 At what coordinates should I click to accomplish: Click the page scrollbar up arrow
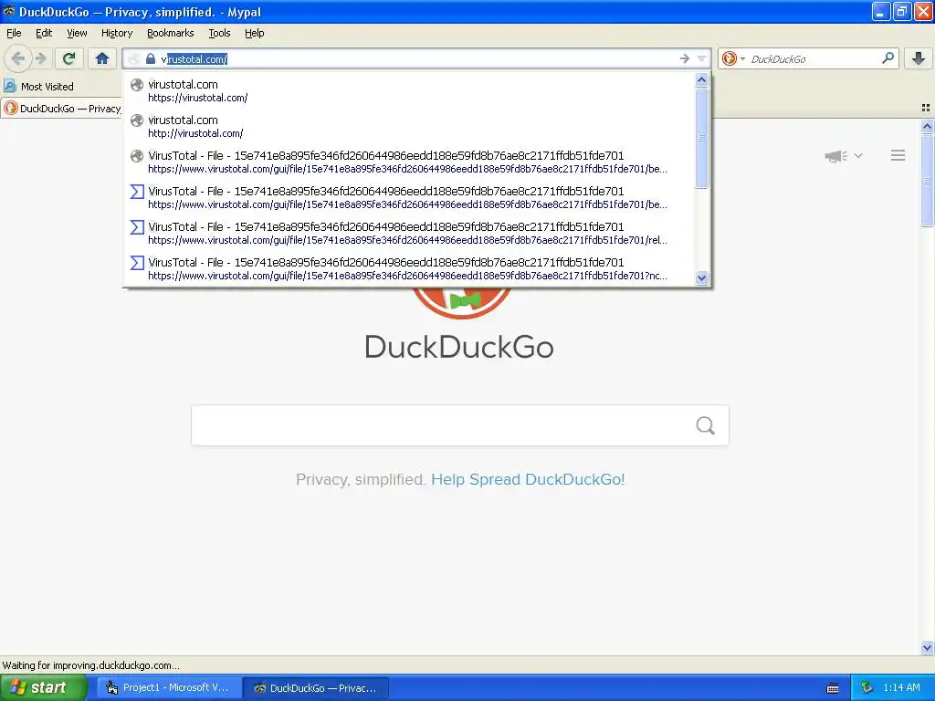tap(927, 126)
